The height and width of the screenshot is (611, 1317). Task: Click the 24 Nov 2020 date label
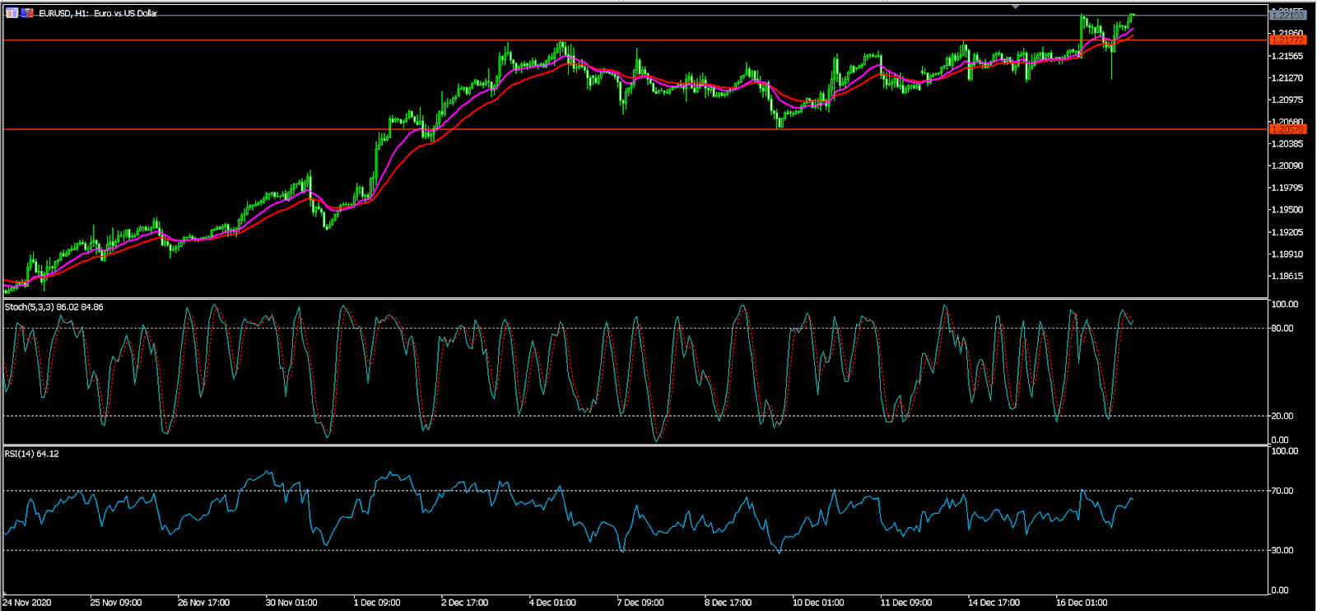tap(27, 603)
